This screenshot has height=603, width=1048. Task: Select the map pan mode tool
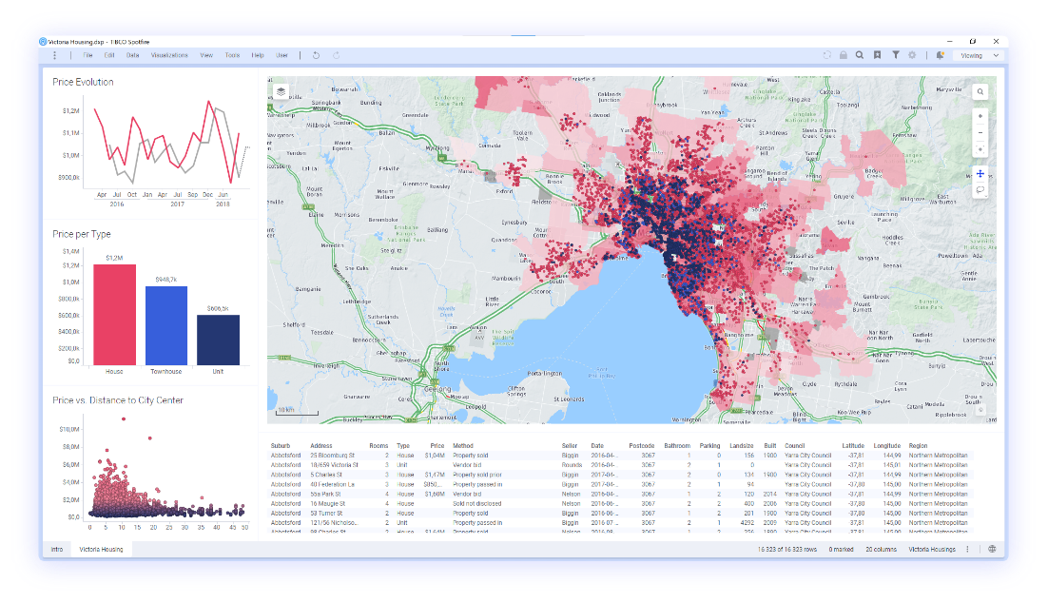tap(980, 174)
